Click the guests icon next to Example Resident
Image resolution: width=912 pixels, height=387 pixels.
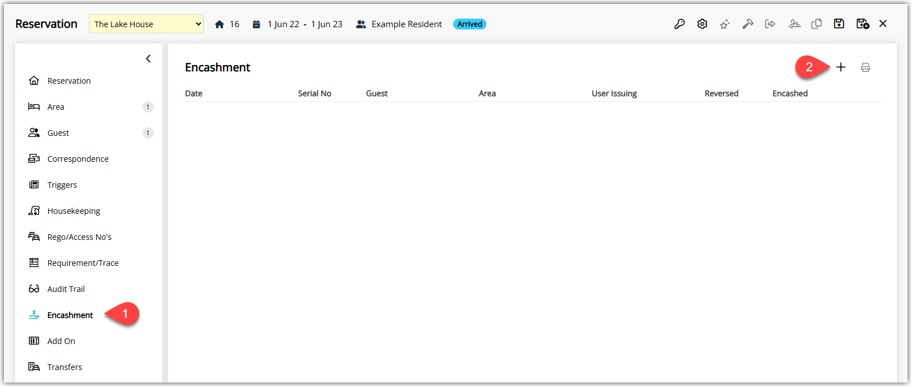[361, 24]
